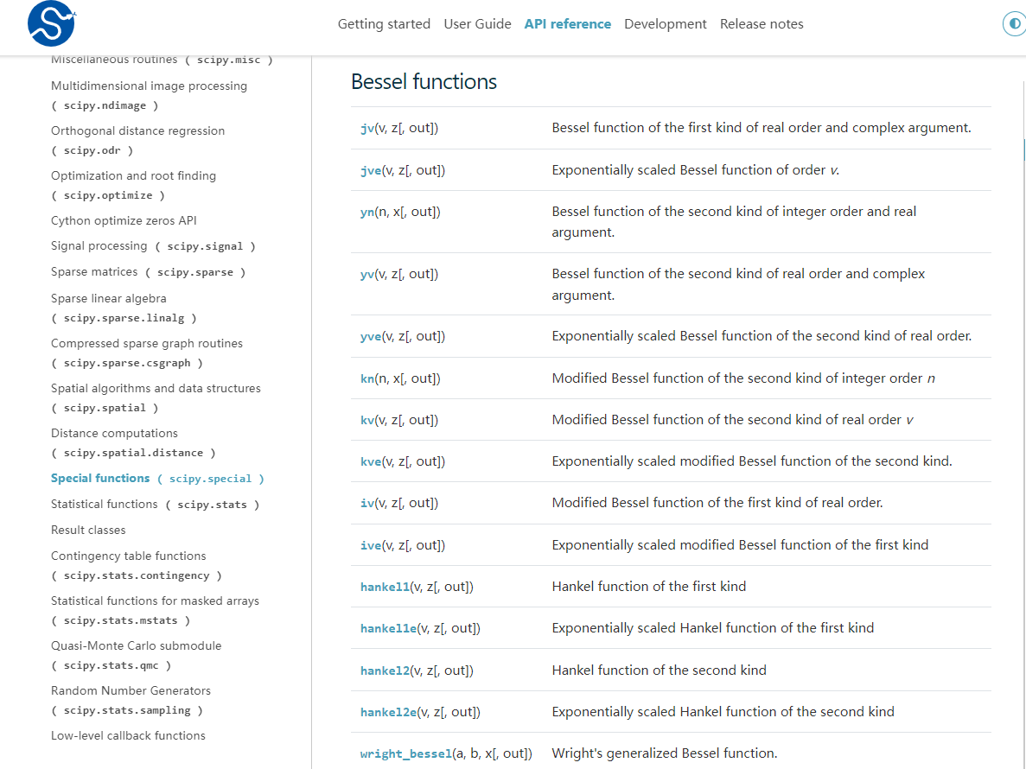Image resolution: width=1026 pixels, height=769 pixels.
Task: Toggle light/dark theme mode
Action: pyautogui.click(x=1013, y=23)
